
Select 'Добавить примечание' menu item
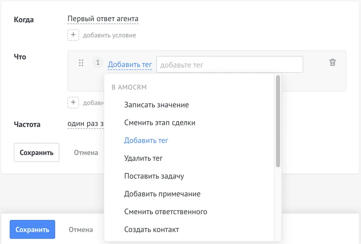click(162, 194)
